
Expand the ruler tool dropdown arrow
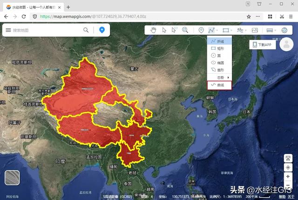coord(275,30)
